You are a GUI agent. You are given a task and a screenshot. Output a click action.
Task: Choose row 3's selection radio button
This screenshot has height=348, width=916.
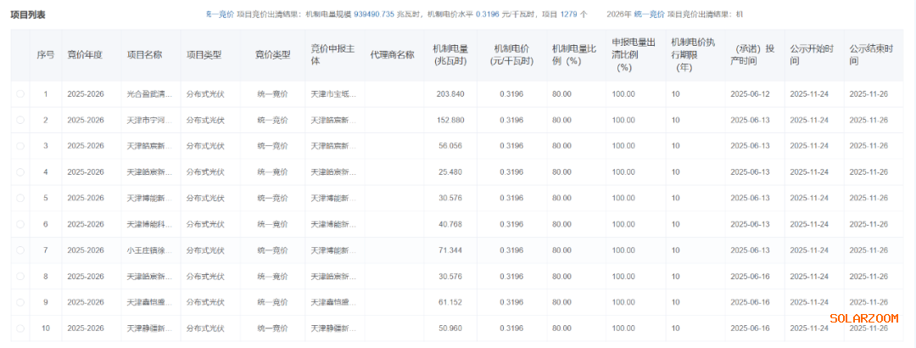[20, 146]
